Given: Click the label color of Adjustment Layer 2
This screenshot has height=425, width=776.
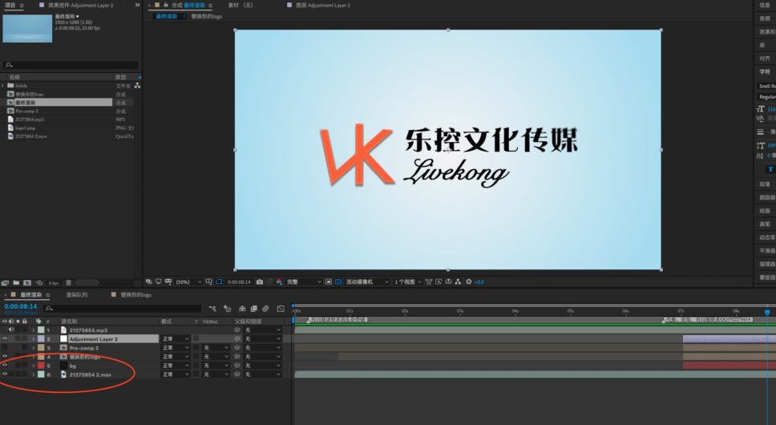Looking at the screenshot, I should coord(41,339).
